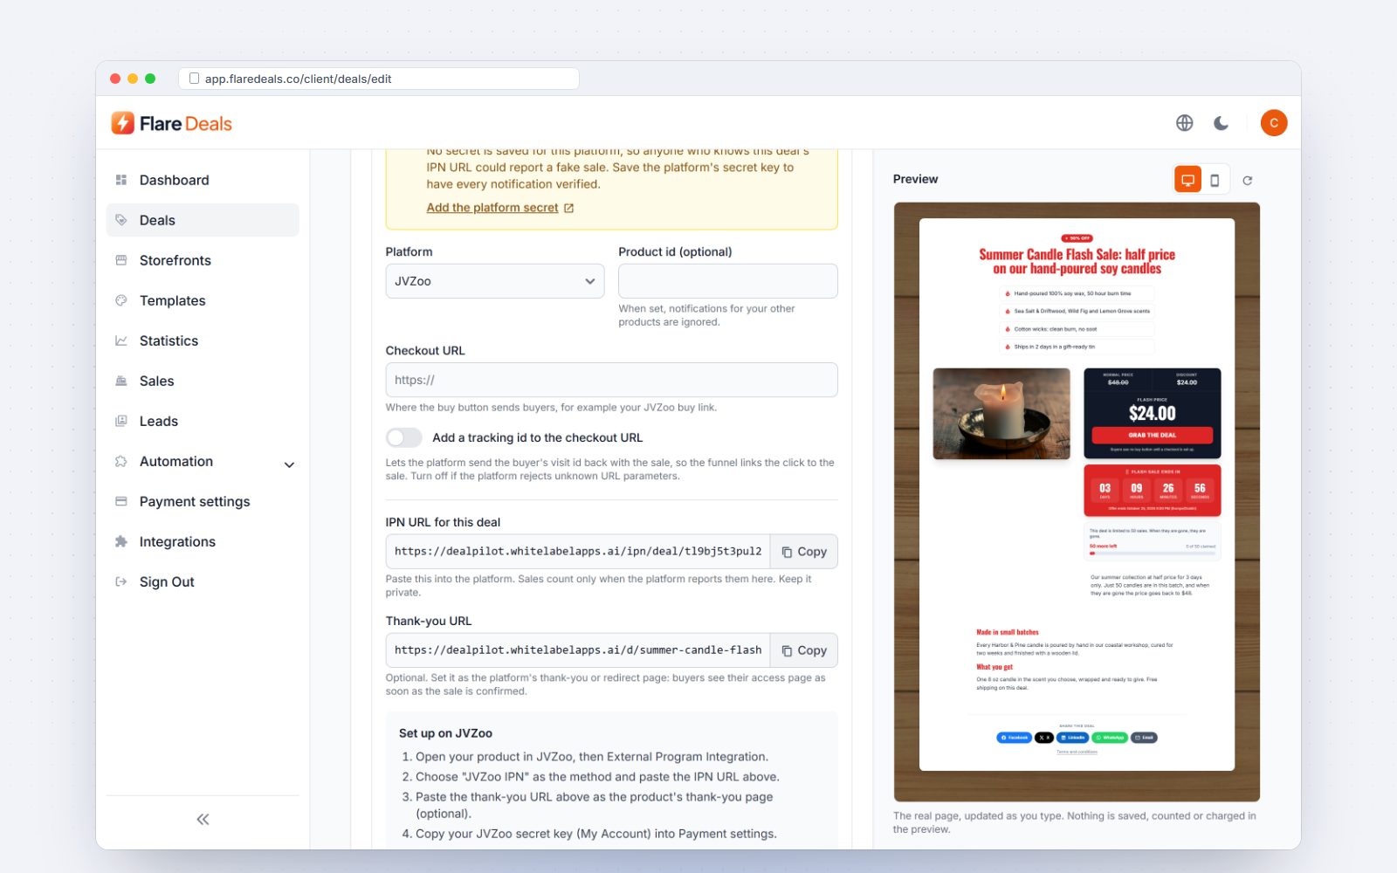
Task: Open Integrations in the sidebar
Action: [203, 541]
